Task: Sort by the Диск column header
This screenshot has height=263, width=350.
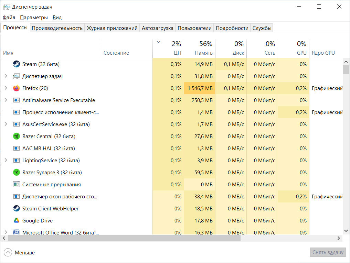Action: [231, 48]
